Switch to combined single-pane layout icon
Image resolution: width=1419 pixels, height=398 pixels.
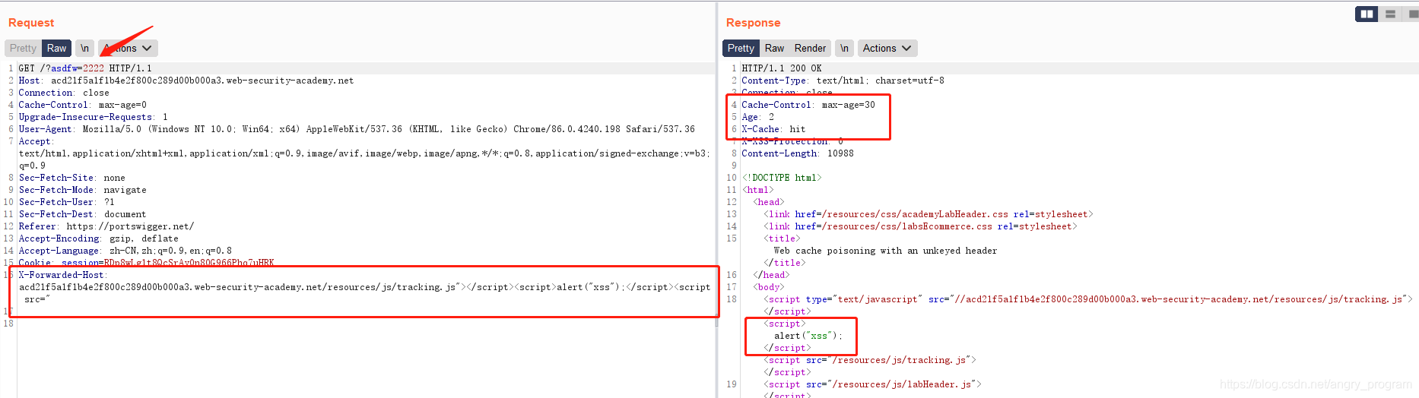(x=1411, y=14)
